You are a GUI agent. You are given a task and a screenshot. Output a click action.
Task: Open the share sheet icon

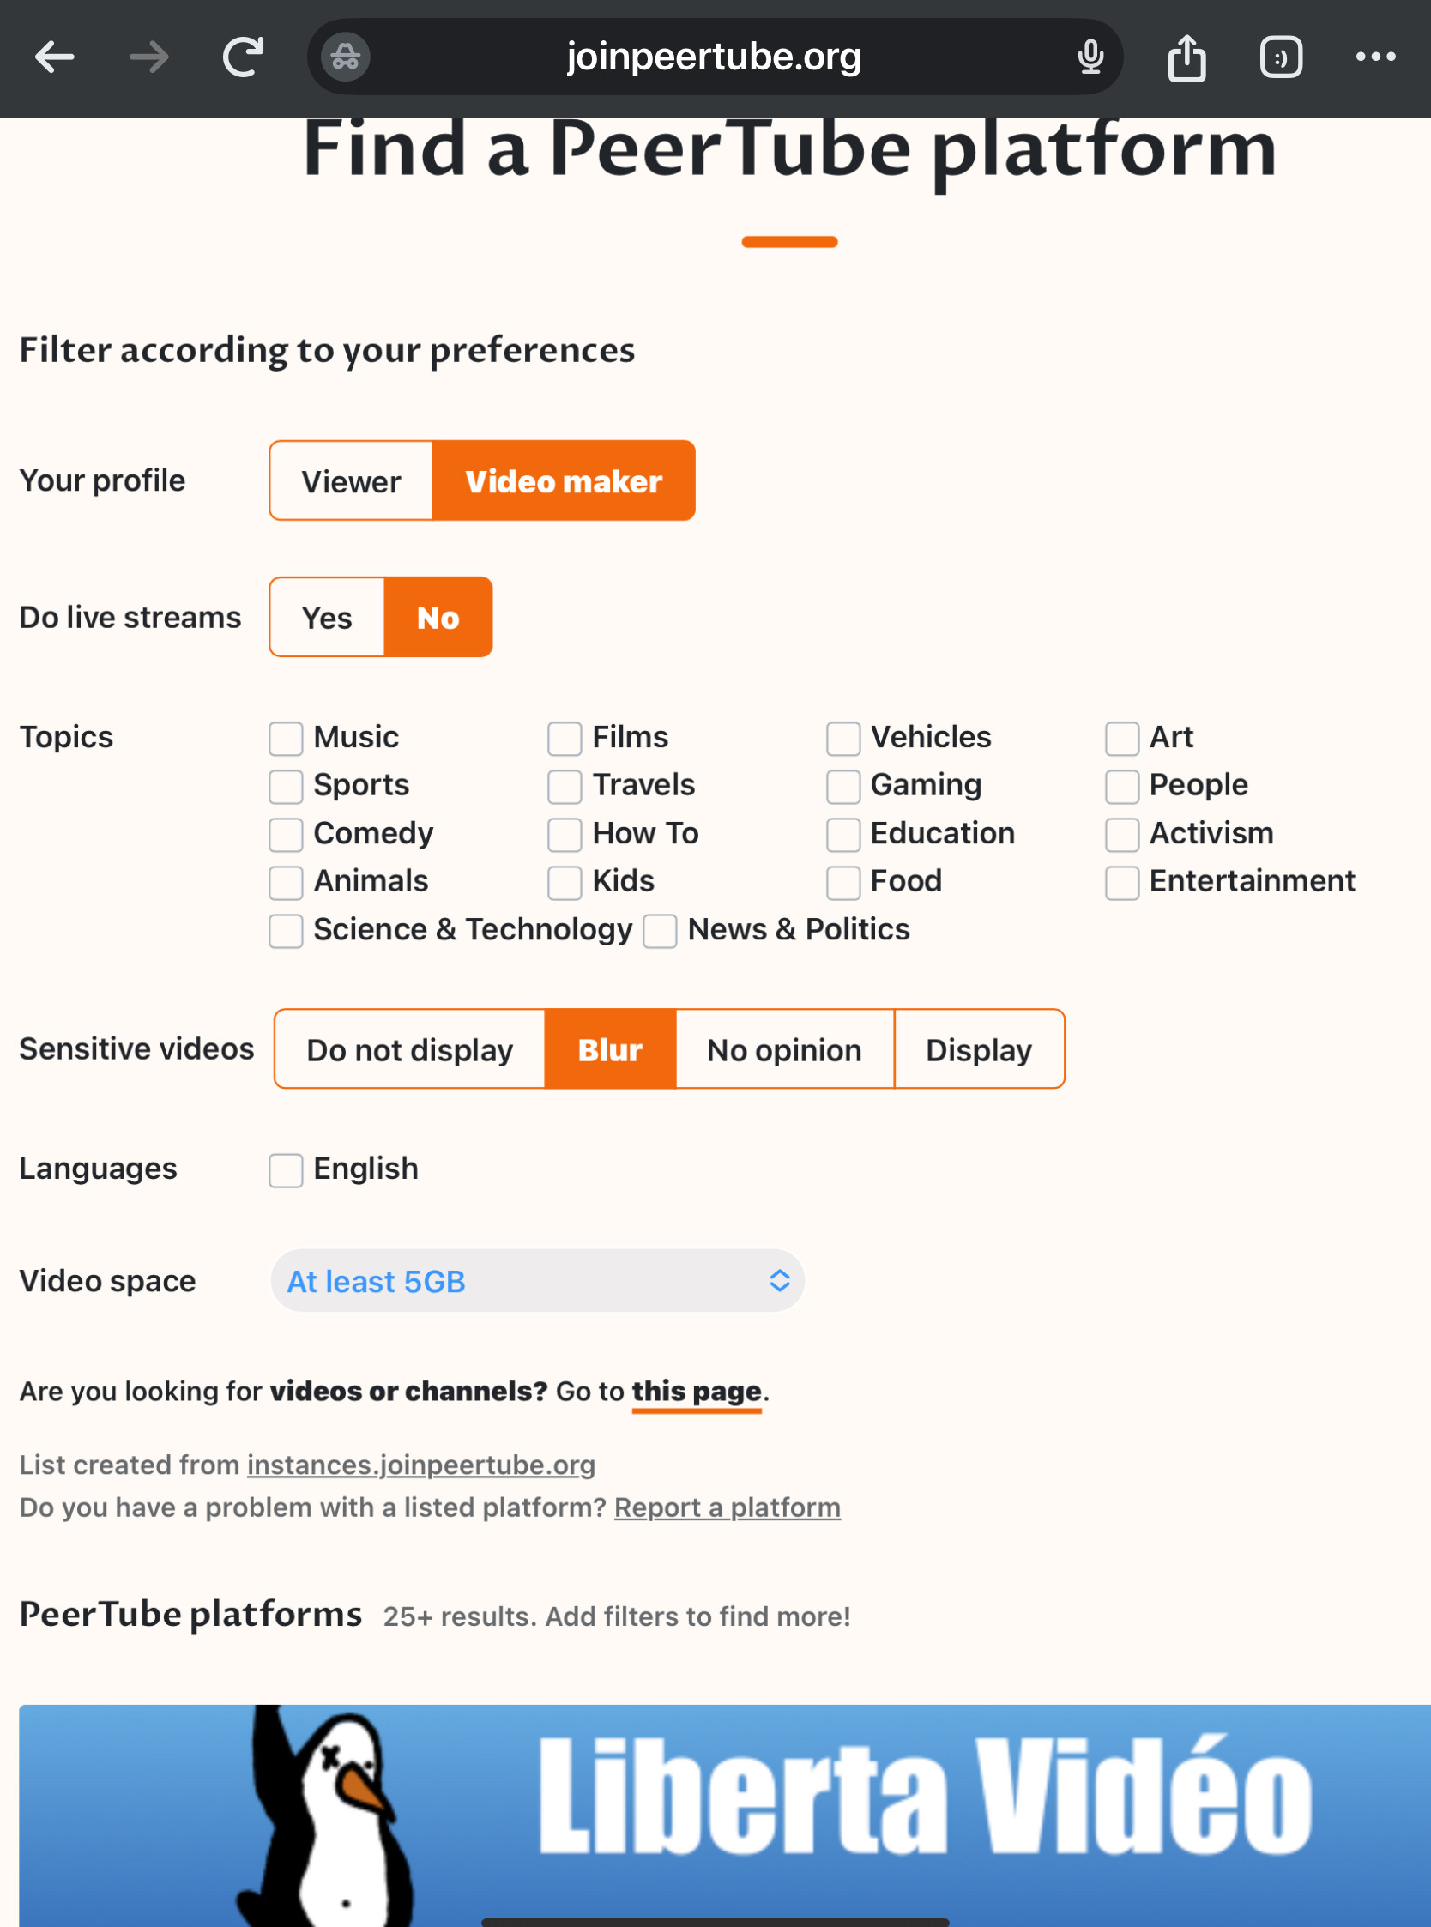[x=1186, y=57]
